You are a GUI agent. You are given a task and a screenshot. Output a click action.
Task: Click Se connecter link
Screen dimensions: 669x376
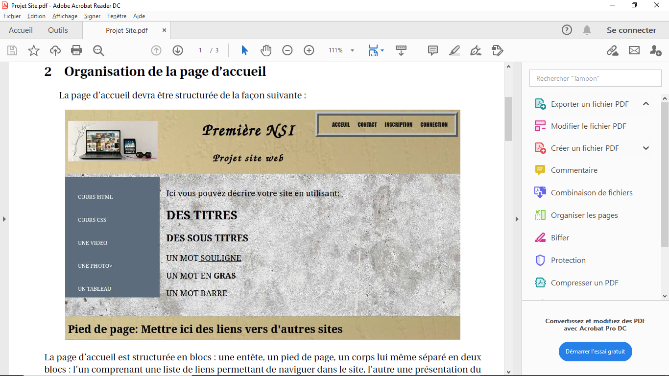(x=631, y=30)
